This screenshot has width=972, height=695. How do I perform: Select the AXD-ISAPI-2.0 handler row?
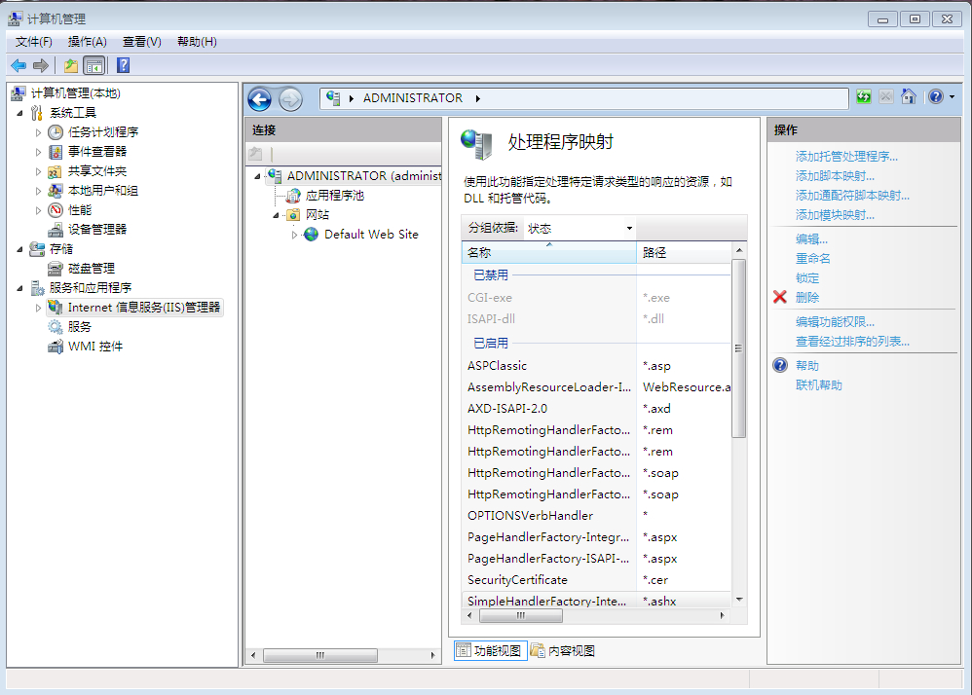click(596, 409)
